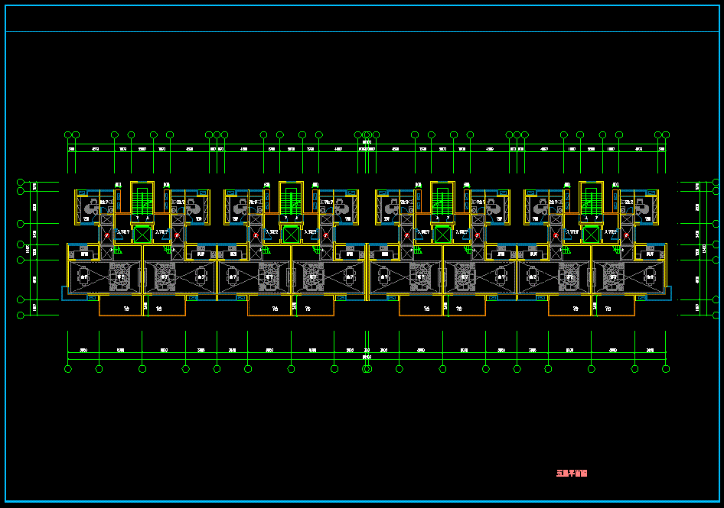Click the rightmost elevator shaft X-box
Screen dimensions: 724x508
(590, 234)
